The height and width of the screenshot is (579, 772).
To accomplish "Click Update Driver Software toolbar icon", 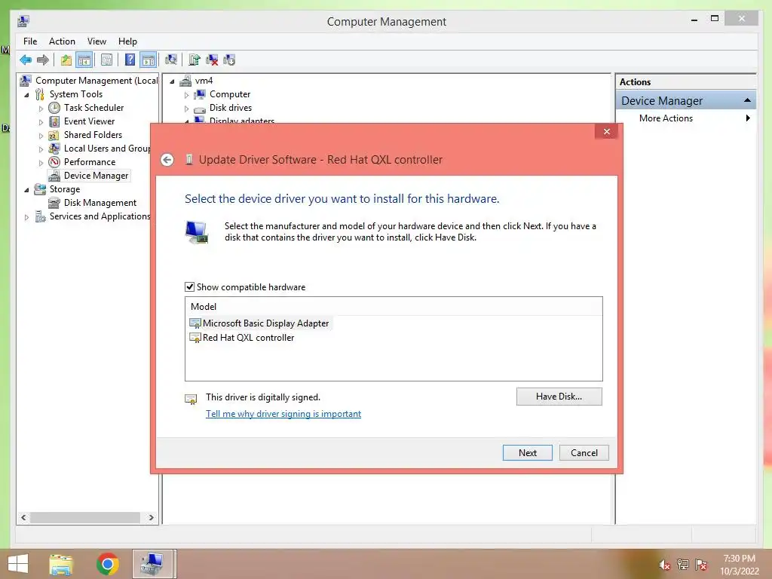I will coord(195,60).
